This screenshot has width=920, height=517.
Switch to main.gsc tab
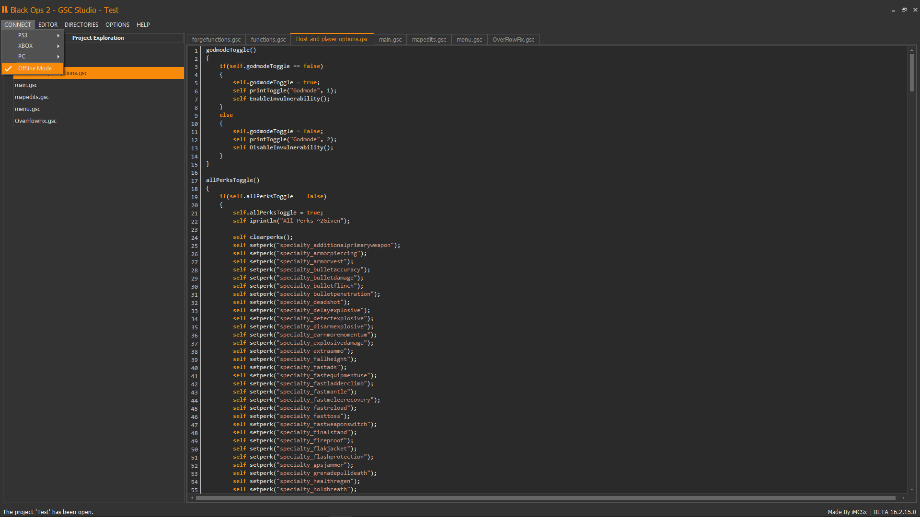pyautogui.click(x=390, y=40)
